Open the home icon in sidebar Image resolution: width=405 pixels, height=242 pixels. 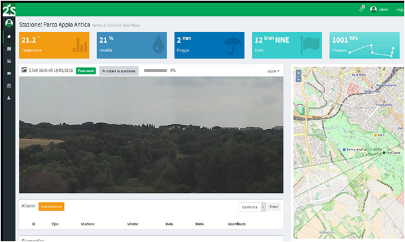pyautogui.click(x=9, y=37)
